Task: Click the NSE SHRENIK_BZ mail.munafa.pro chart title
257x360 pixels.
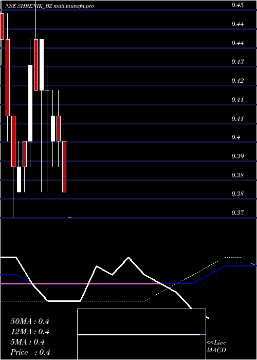Action: coord(49,6)
